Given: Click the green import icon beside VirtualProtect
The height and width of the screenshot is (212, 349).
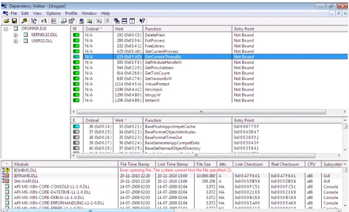Looking at the screenshot, I should coord(76,84).
